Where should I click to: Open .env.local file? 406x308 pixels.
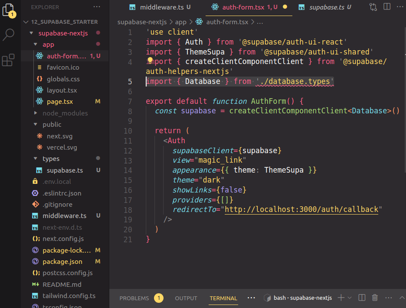click(x=65, y=182)
